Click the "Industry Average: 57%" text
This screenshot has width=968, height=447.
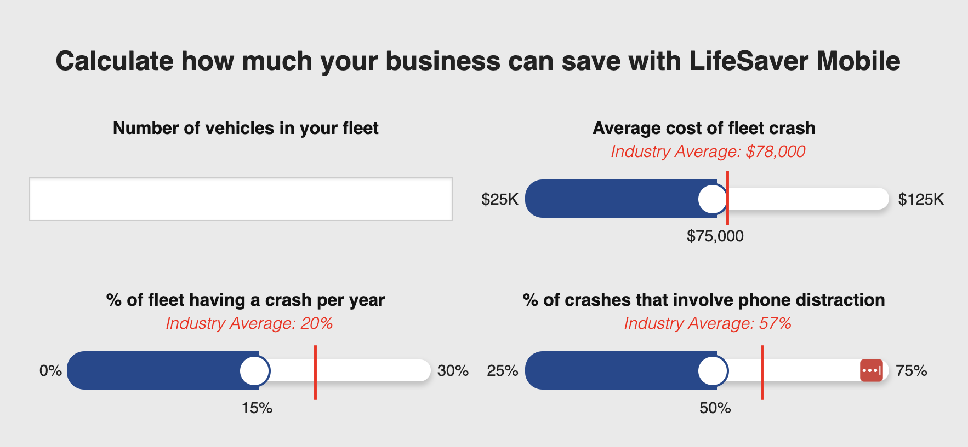tap(708, 323)
